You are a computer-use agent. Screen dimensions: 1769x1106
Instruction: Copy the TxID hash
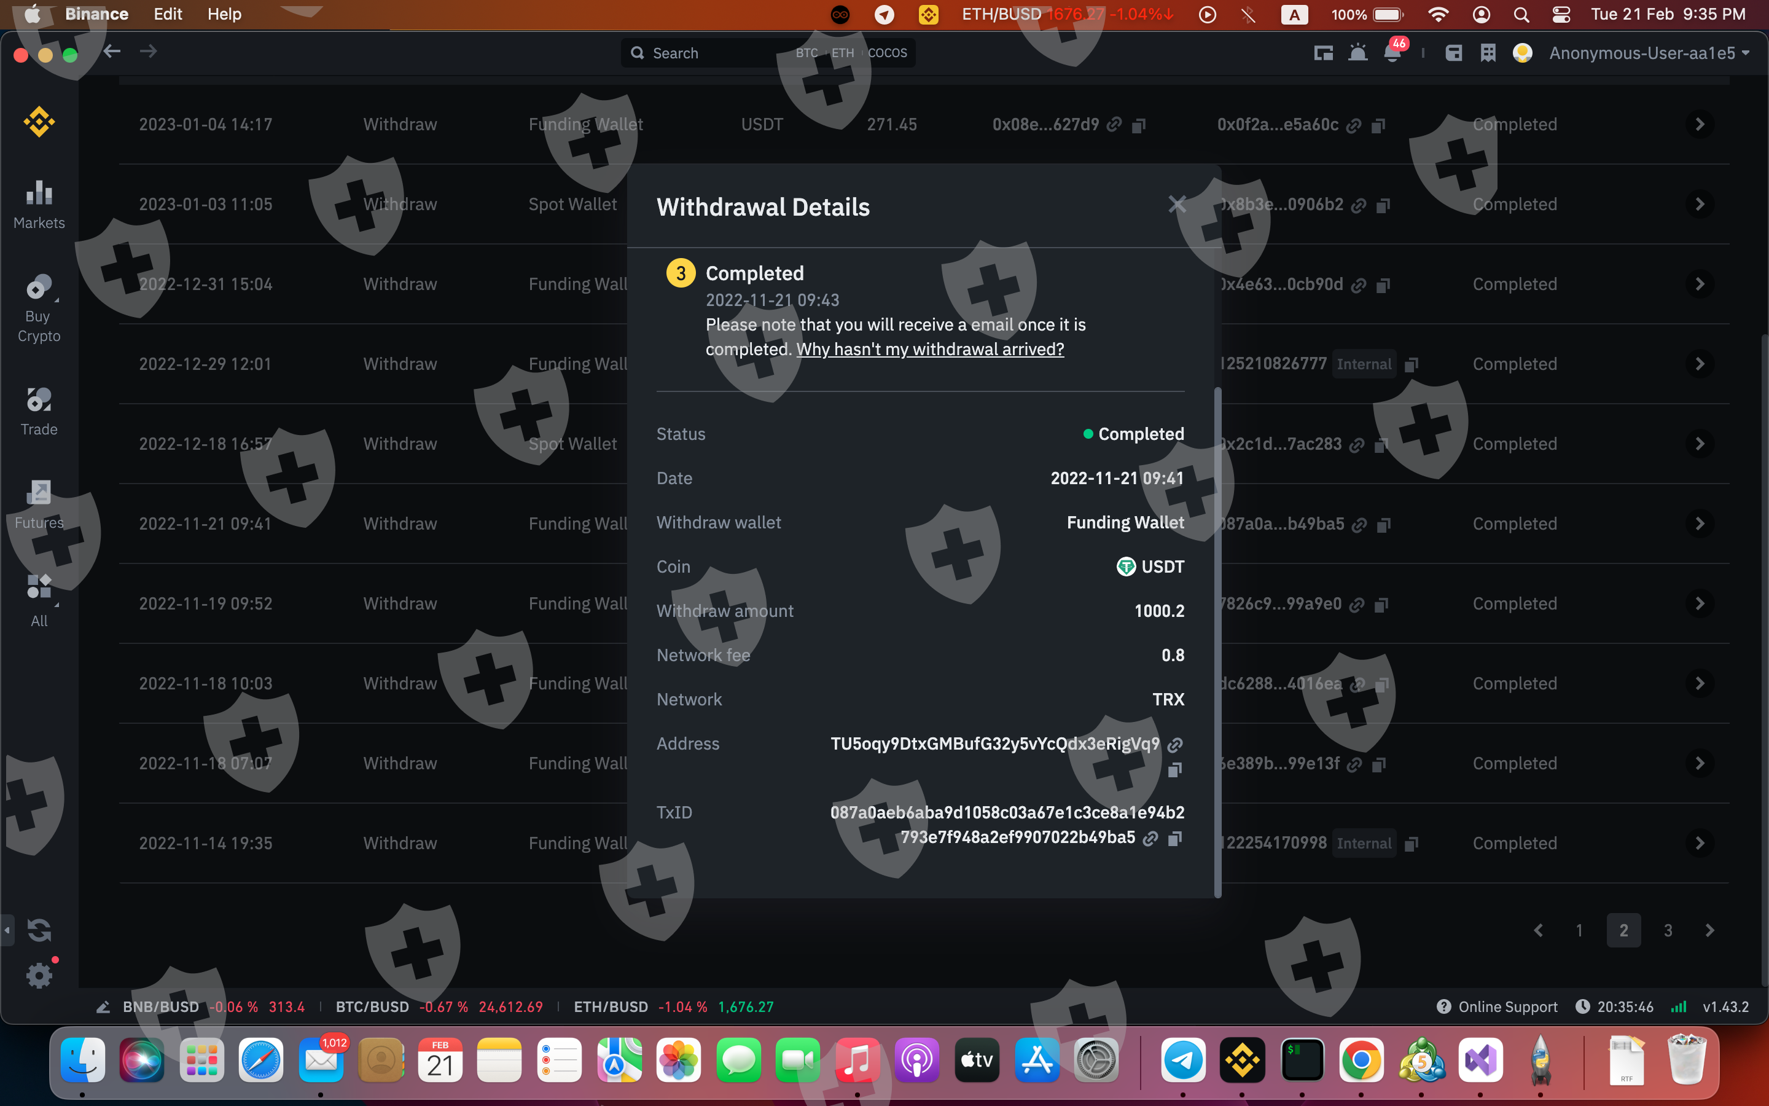pos(1174,838)
